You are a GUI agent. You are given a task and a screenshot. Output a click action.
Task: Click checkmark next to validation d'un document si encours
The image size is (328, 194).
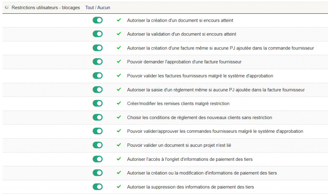click(x=119, y=34)
